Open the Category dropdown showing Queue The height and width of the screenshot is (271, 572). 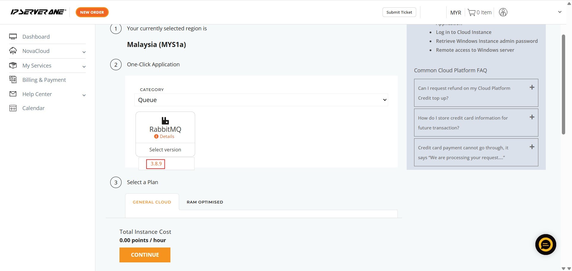point(261,100)
